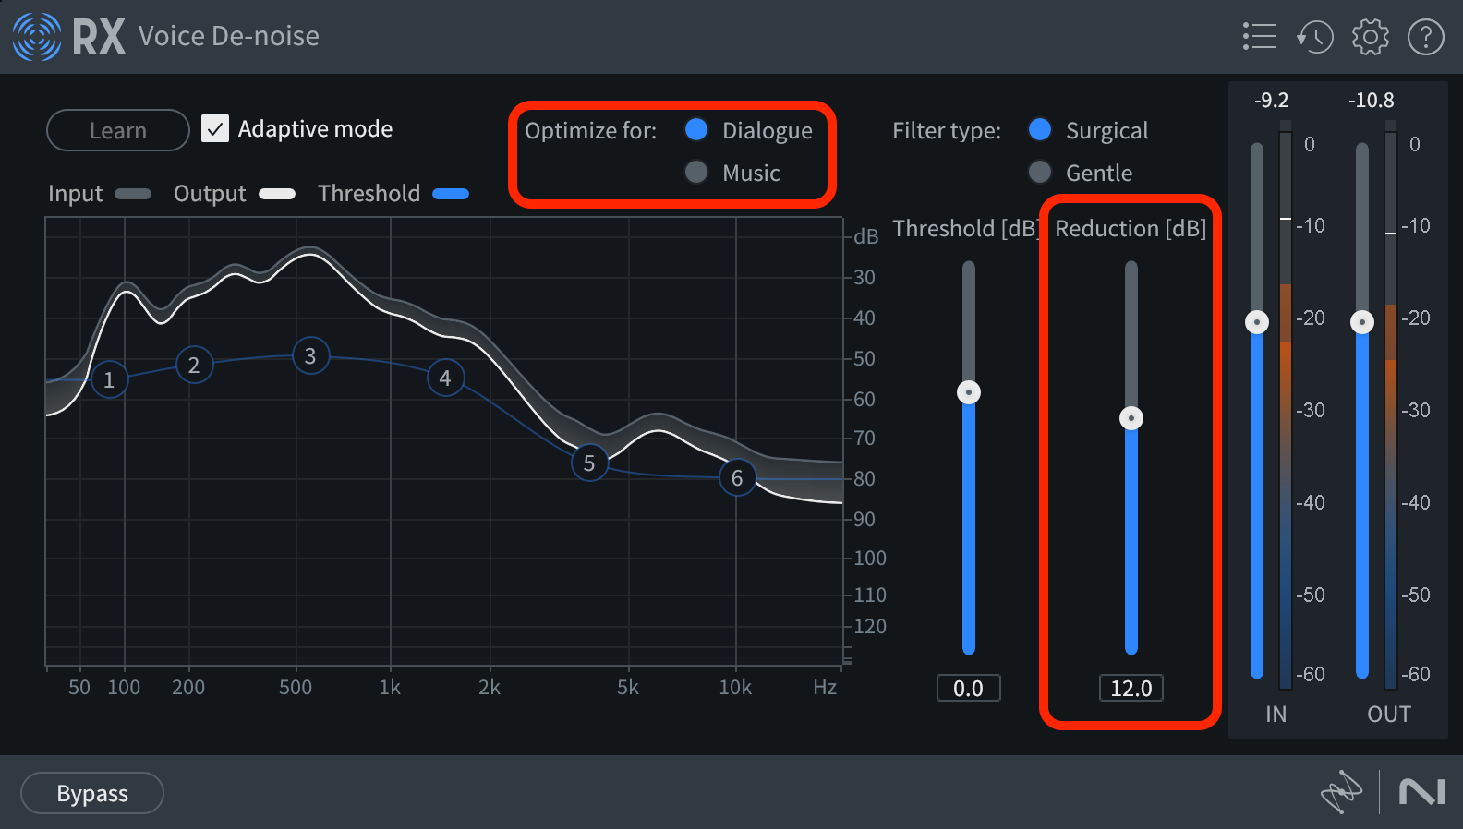This screenshot has height=829, width=1463.
Task: Toggle the Adaptive mode checkbox
Action: pyautogui.click(x=215, y=129)
